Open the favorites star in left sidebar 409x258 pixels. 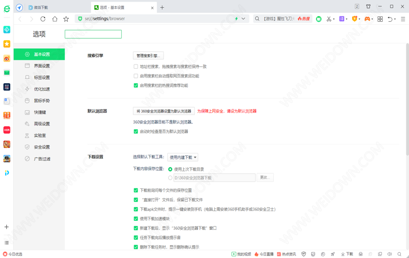click(x=7, y=44)
